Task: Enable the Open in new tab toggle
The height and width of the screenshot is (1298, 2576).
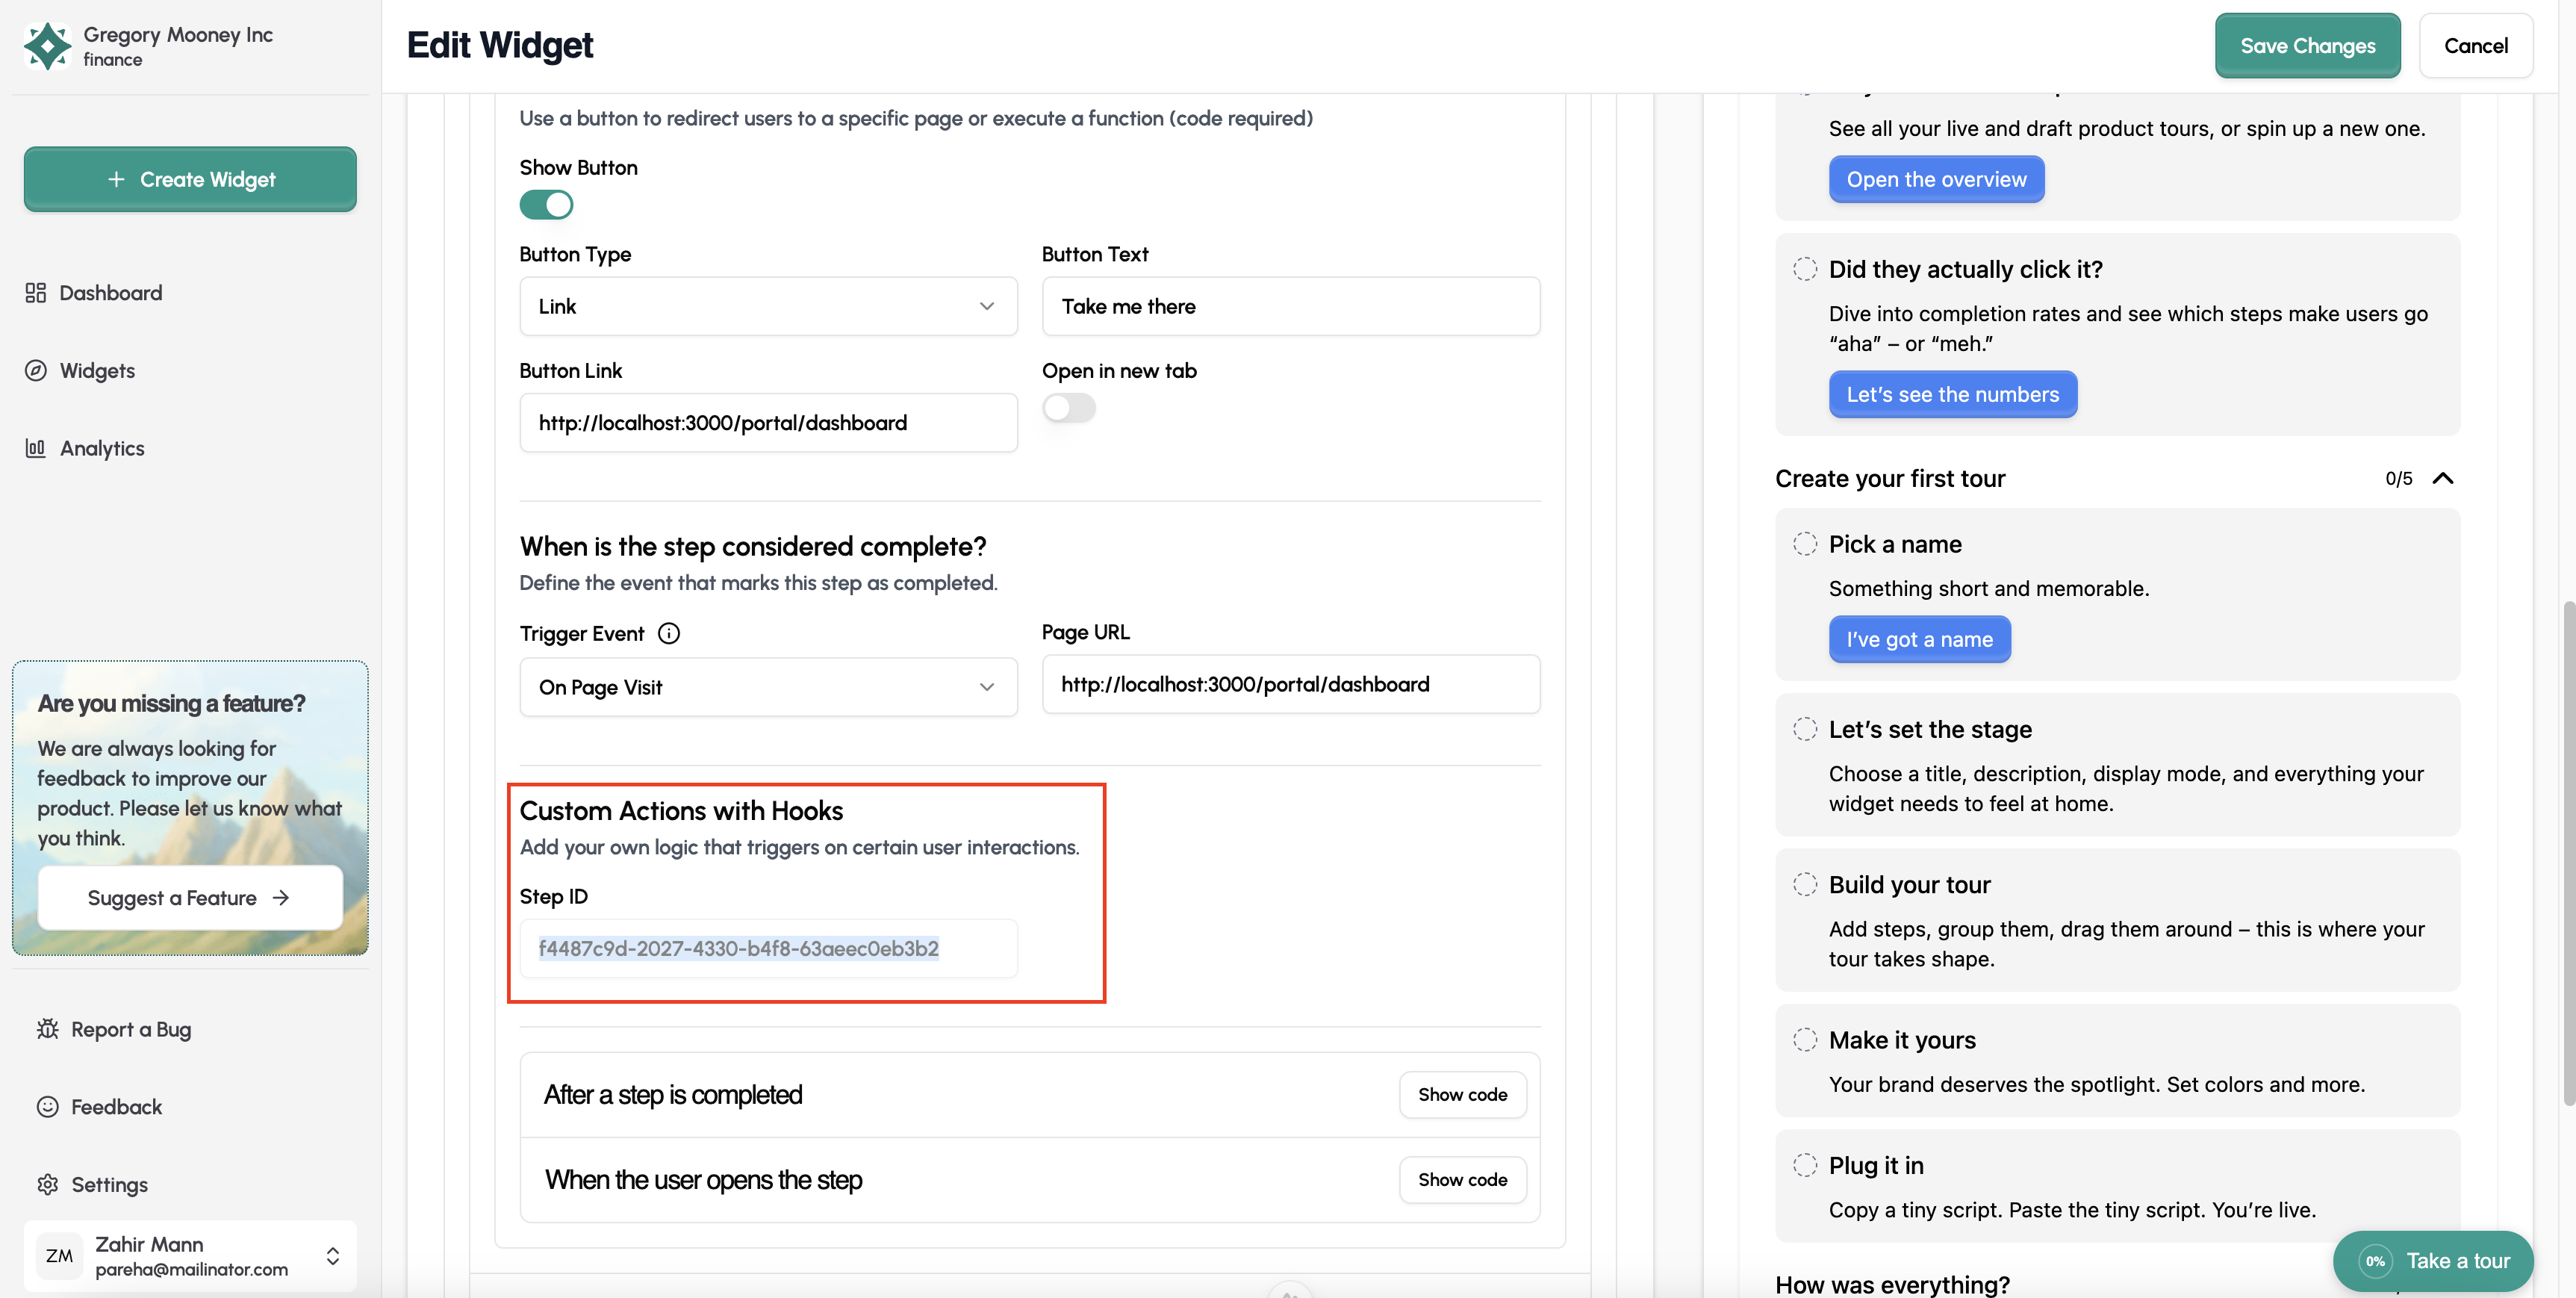Action: click(x=1068, y=407)
